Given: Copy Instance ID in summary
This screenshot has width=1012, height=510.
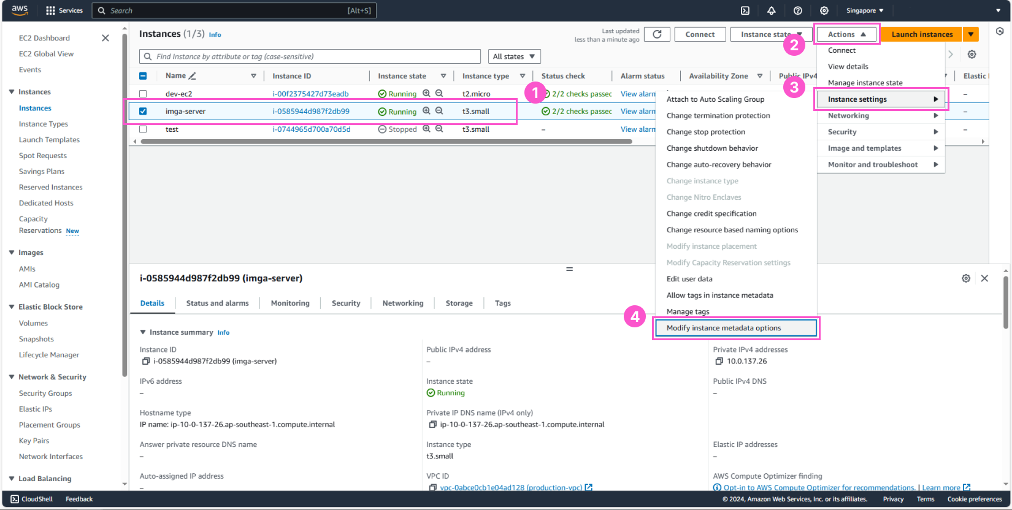Looking at the screenshot, I should [146, 361].
